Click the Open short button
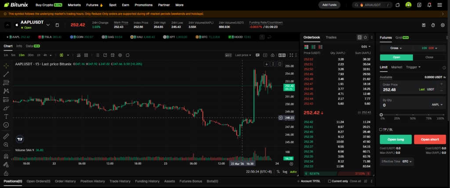The width and height of the screenshot is (450, 188). tap(430, 140)
